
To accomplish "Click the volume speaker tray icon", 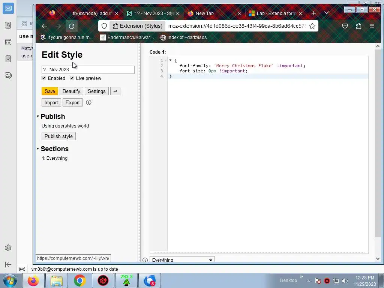I will [345, 281].
